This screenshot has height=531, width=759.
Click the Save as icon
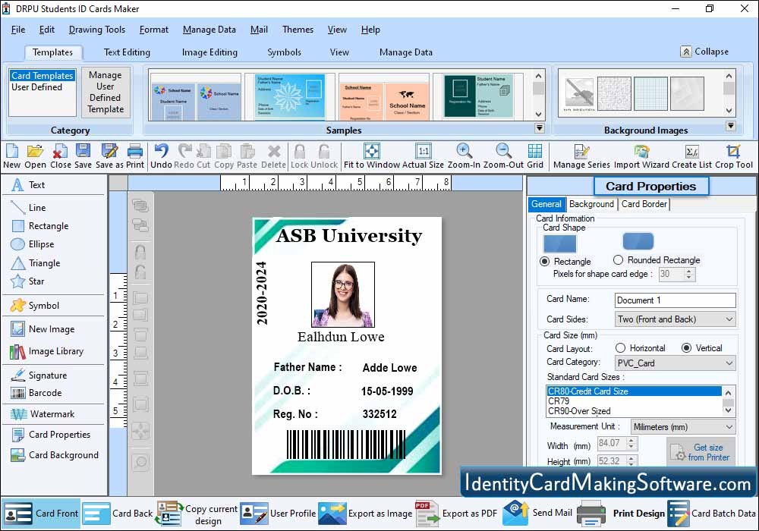(109, 152)
